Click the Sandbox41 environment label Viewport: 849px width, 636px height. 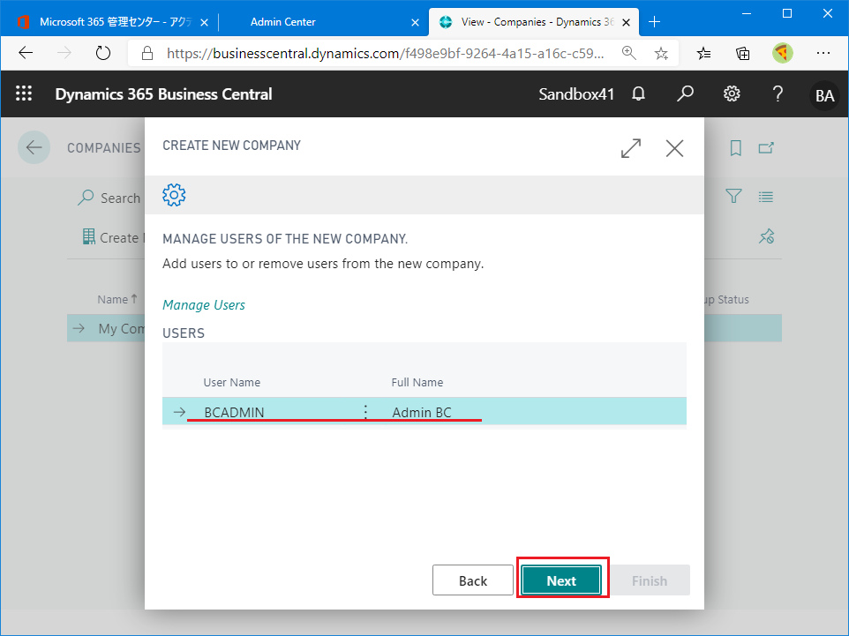(x=576, y=94)
